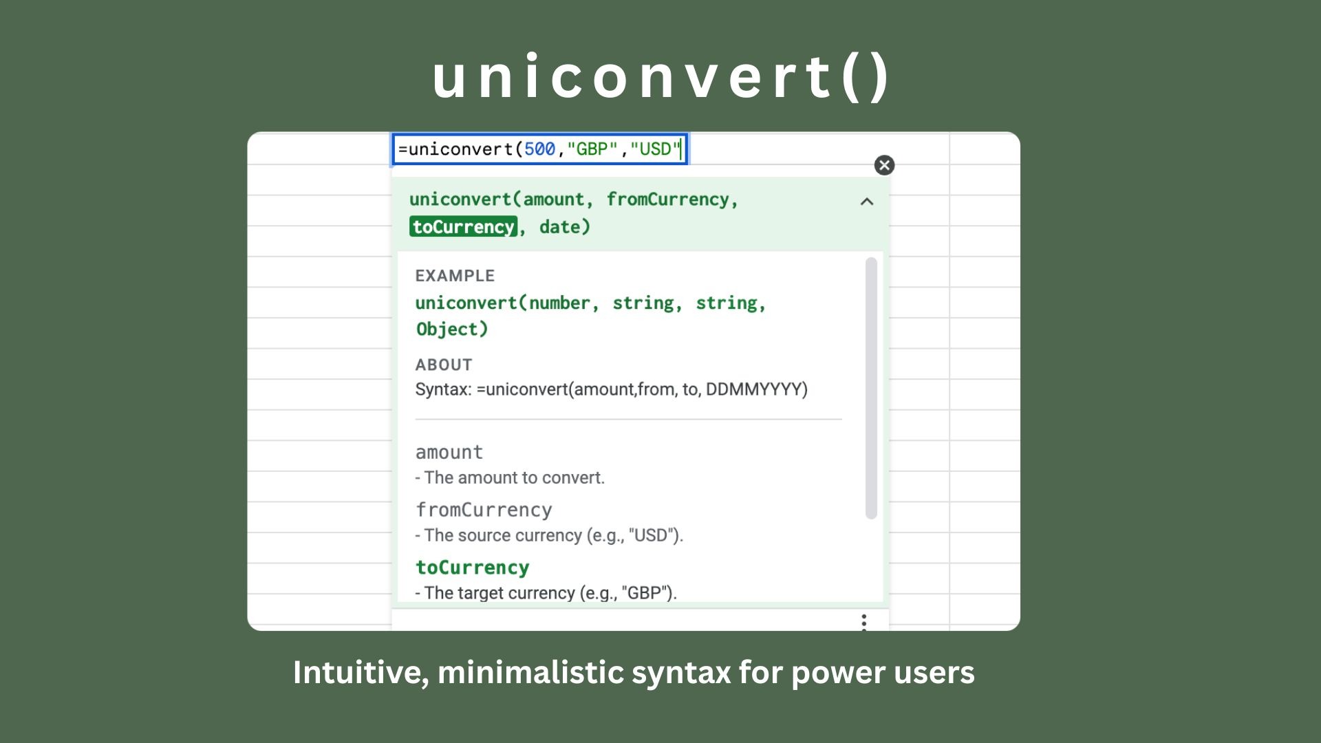Collapse the function help chevron

867,202
